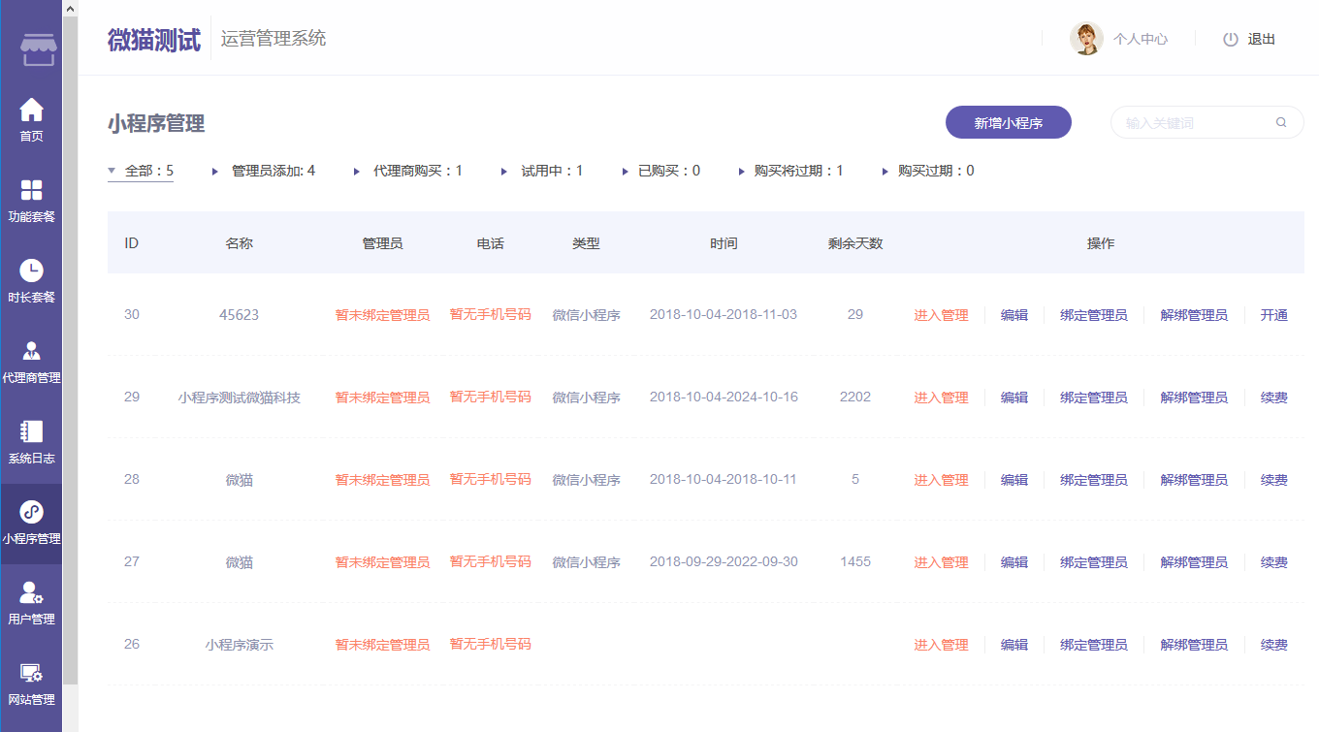Image resolution: width=1319 pixels, height=732 pixels.
Task: Go to 用户管理 user icon
Action: coord(32,592)
